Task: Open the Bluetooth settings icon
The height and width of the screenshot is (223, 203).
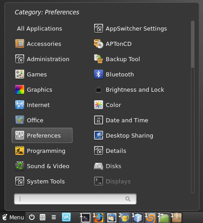Action: click(99, 74)
